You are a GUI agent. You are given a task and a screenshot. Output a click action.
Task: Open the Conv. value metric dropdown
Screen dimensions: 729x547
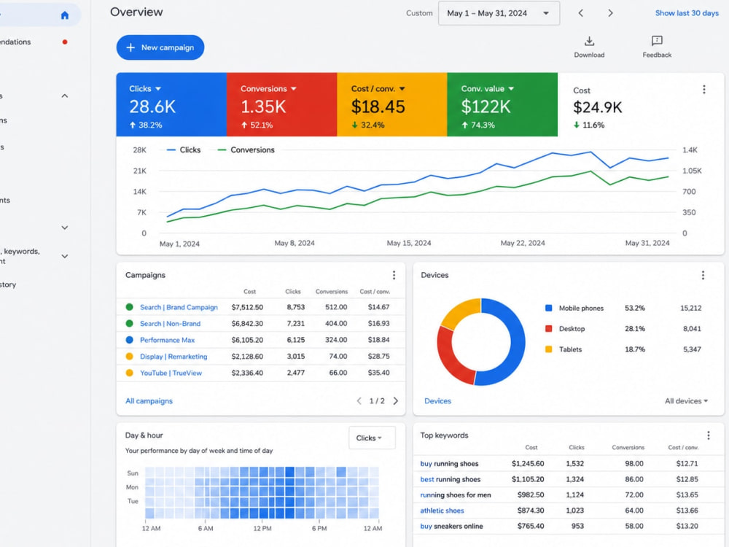tap(511, 88)
